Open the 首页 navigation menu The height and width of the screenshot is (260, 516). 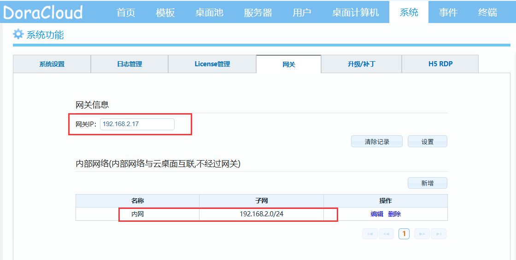click(x=126, y=12)
